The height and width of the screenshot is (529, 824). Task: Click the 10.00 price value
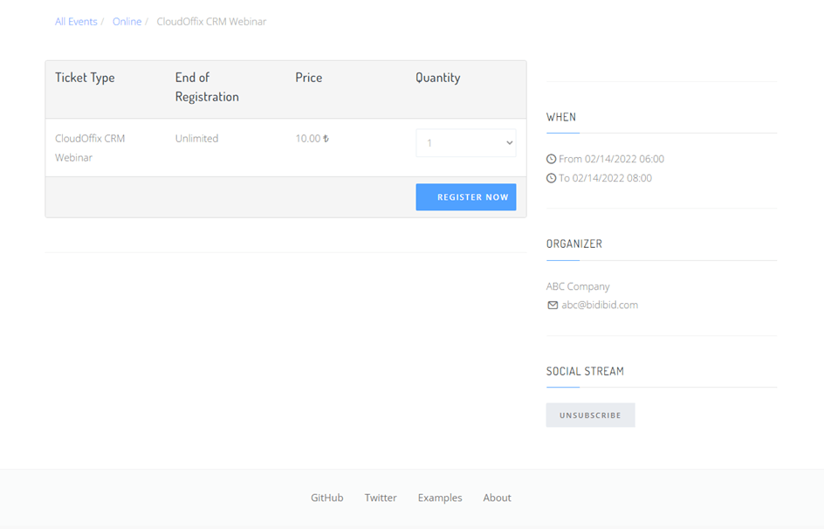coord(312,139)
